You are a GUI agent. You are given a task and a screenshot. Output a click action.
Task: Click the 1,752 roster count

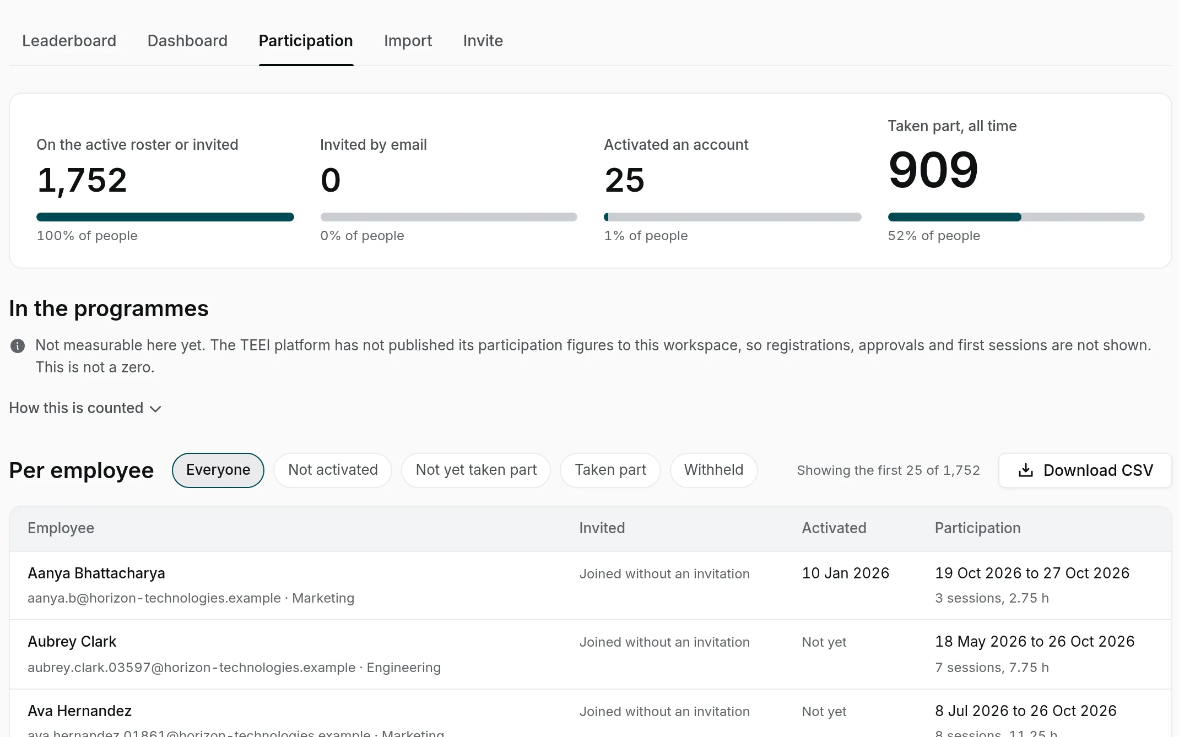(x=82, y=180)
